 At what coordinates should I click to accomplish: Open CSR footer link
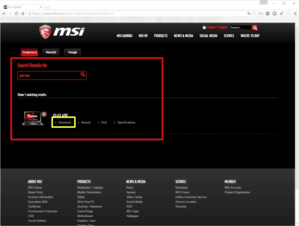[31, 216]
